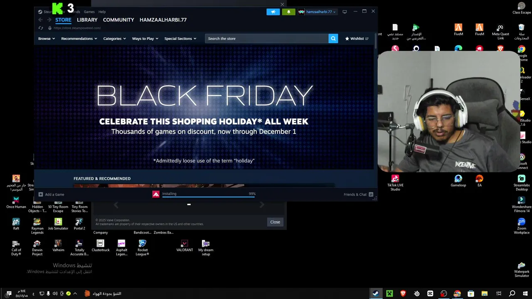Open the Asphalt Legends desktop shortcut
This screenshot has height=299, width=532.
click(x=121, y=248)
